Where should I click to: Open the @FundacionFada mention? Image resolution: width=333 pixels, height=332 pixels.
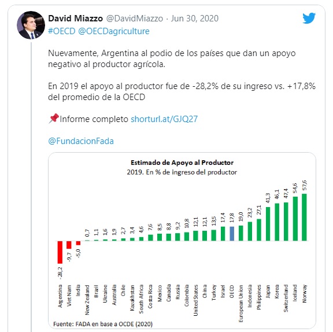click(x=81, y=141)
